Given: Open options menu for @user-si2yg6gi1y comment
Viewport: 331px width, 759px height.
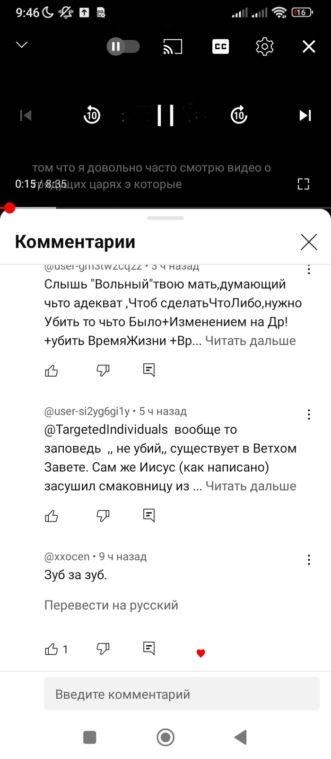Looking at the screenshot, I should [x=309, y=415].
